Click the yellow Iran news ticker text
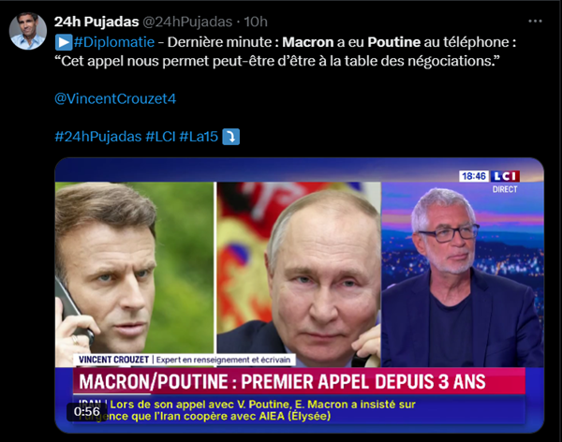Viewport: 562px width, 442px height. 247,410
